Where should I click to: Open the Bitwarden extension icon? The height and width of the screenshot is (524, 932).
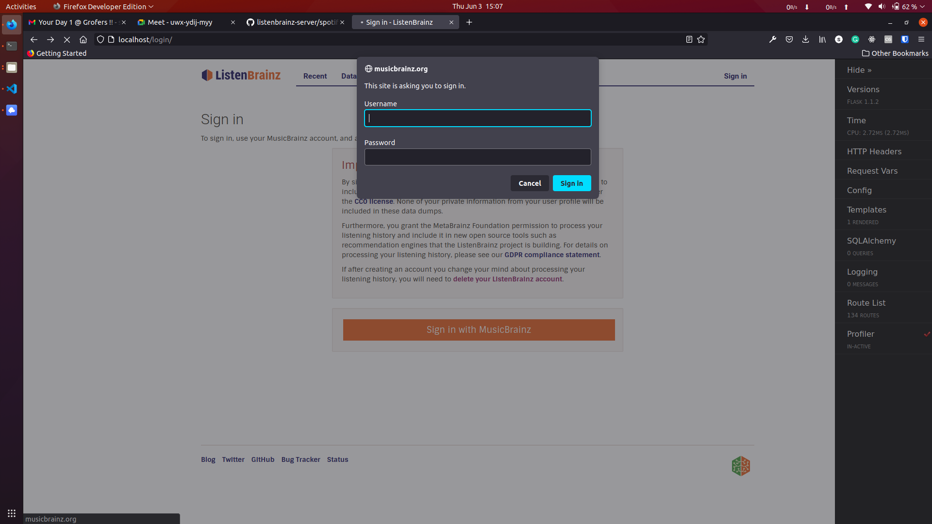coord(905,40)
